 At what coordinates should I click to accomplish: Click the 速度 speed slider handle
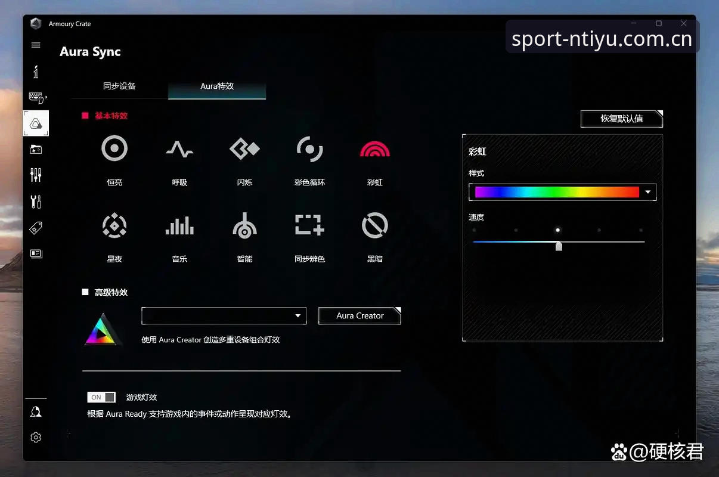pyautogui.click(x=559, y=246)
